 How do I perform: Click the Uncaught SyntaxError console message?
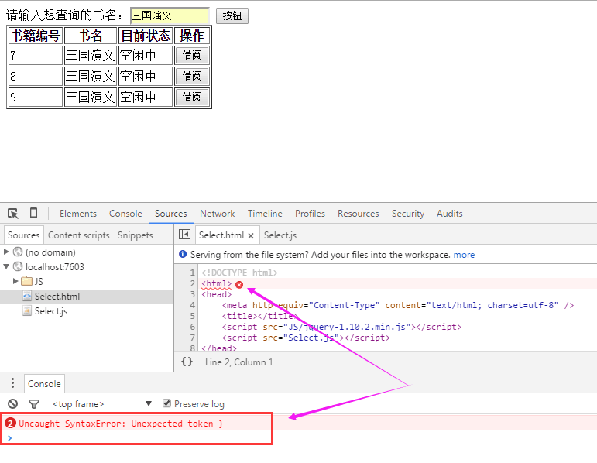click(x=121, y=424)
